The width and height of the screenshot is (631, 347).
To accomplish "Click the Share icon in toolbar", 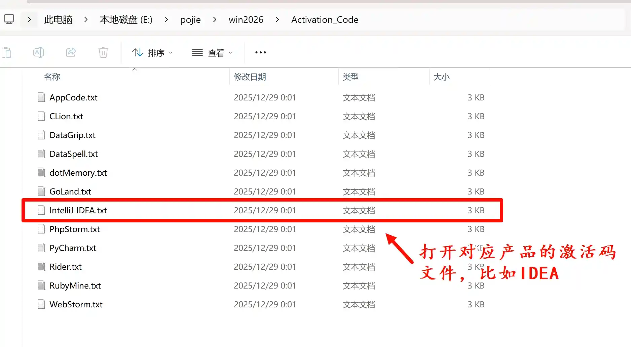I will pos(71,53).
